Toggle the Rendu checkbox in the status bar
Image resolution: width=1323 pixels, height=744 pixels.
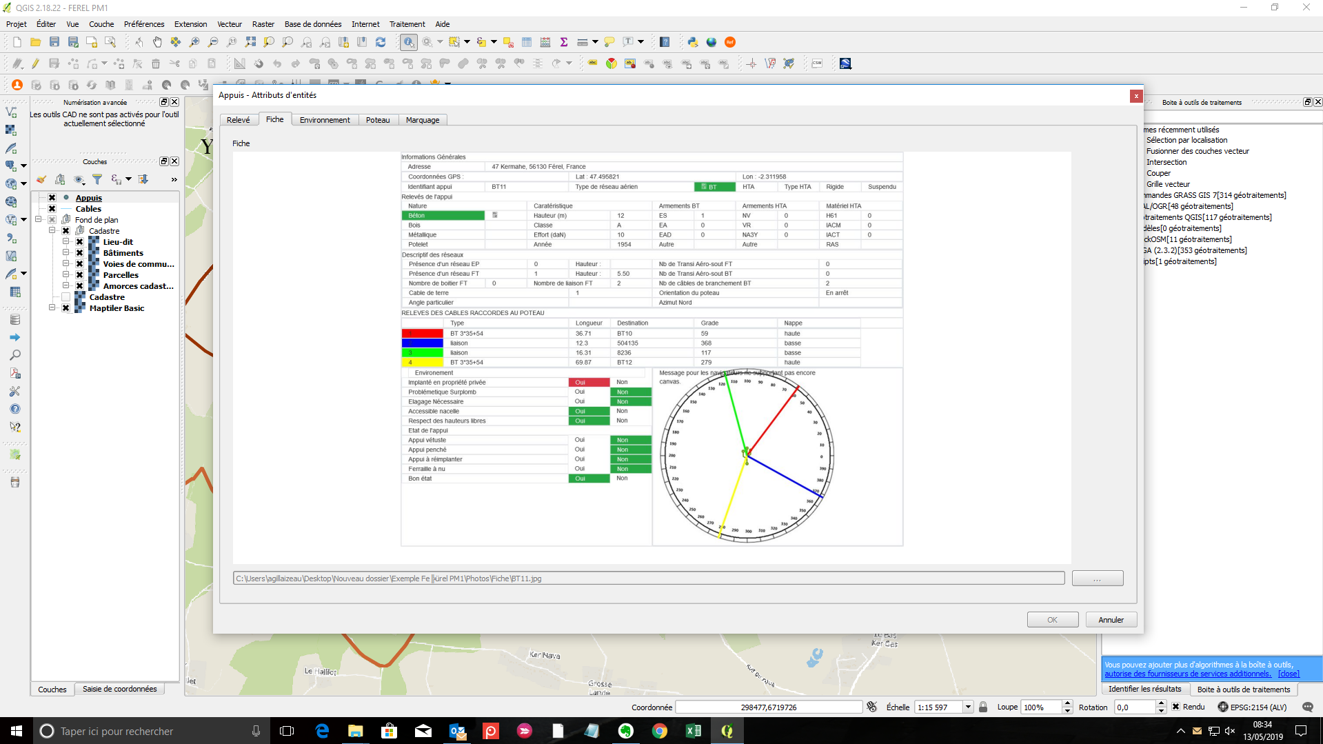tap(1176, 707)
